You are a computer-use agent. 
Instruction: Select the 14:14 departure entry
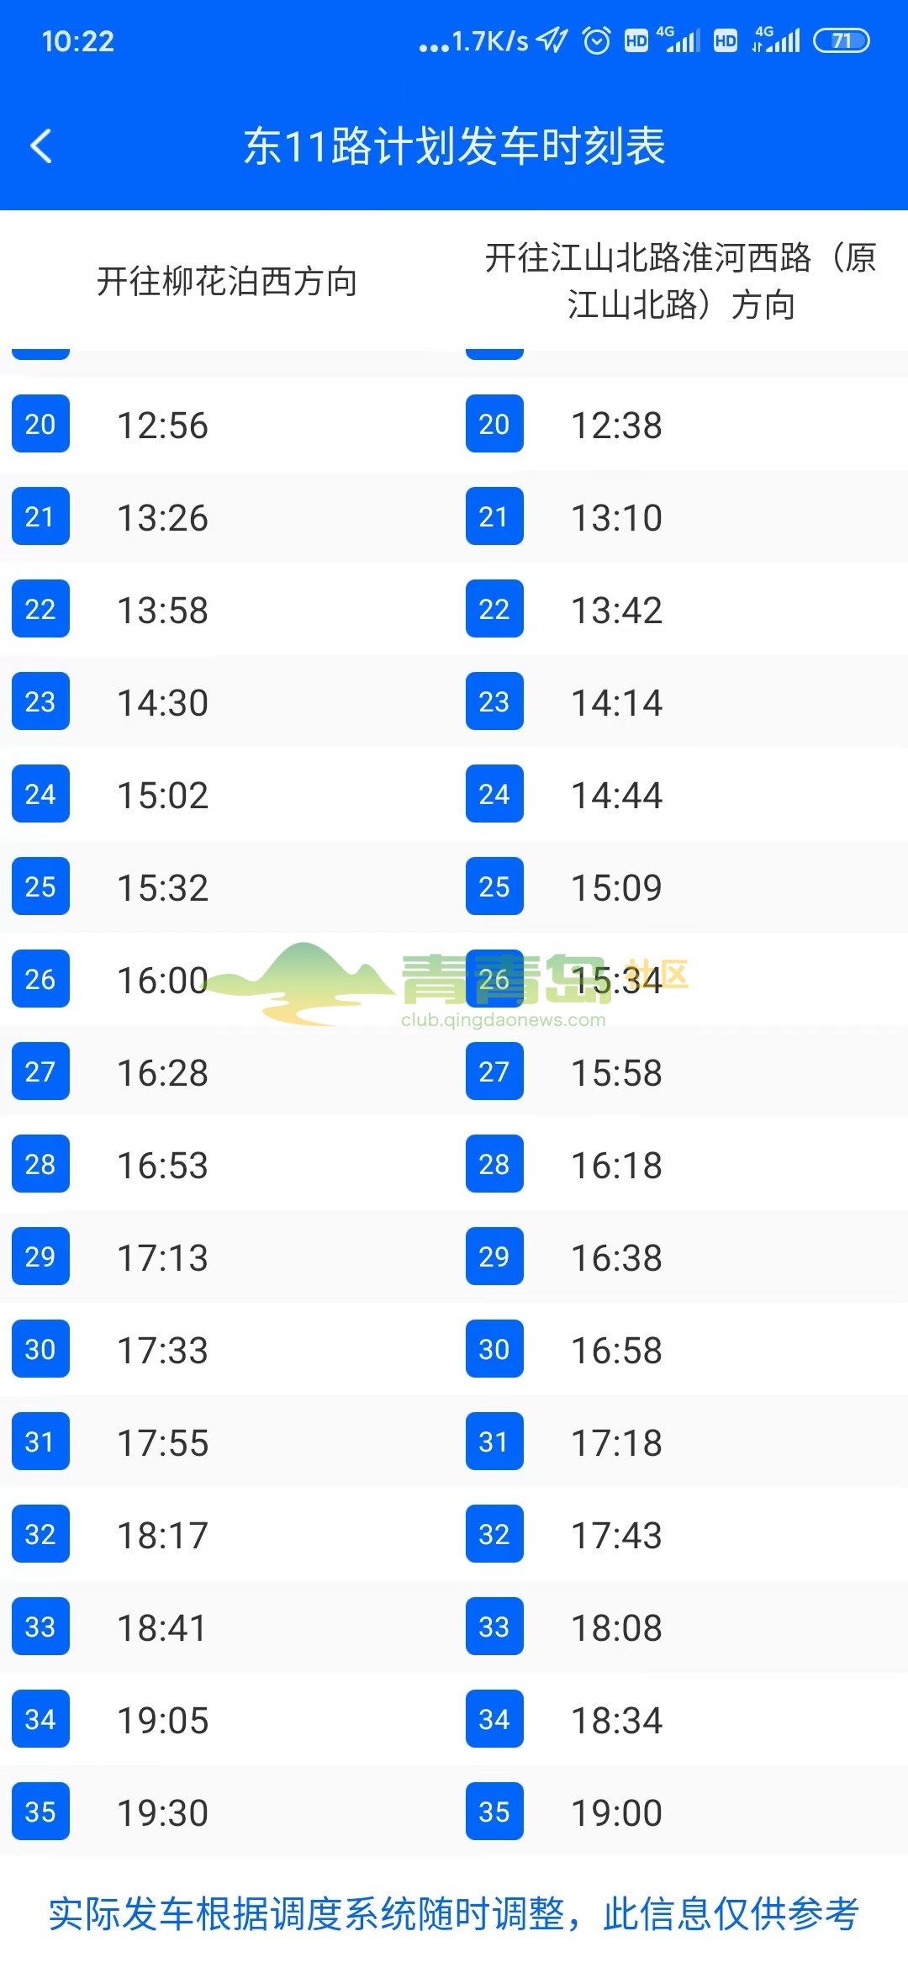click(616, 703)
